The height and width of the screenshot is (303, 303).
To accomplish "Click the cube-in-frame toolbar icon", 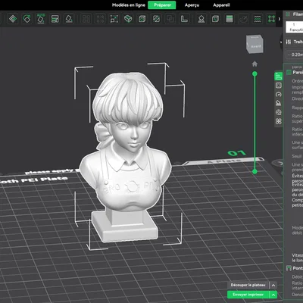I will pyautogui.click(x=142, y=19).
